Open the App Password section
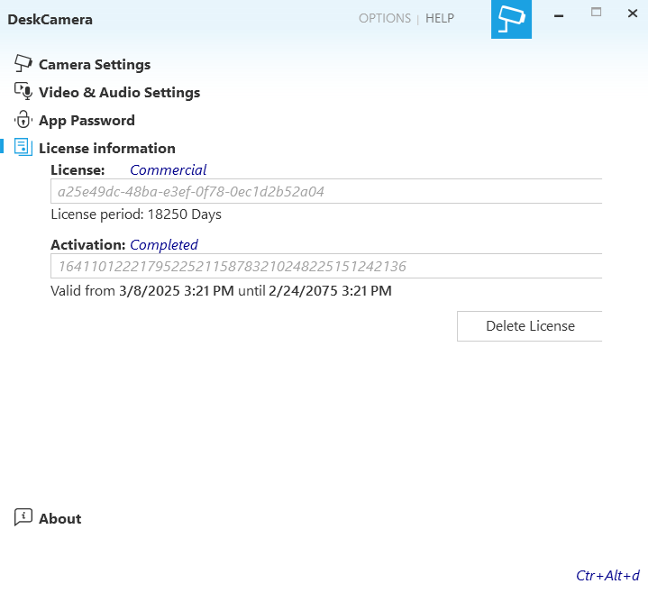 pos(87,120)
